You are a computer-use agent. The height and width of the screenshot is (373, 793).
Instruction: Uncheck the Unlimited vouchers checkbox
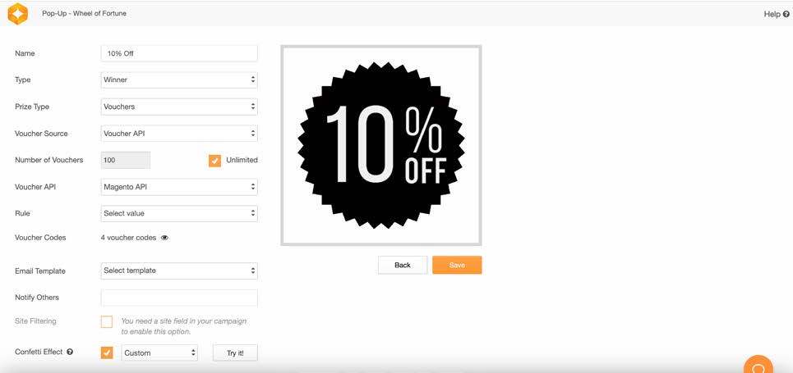215,161
